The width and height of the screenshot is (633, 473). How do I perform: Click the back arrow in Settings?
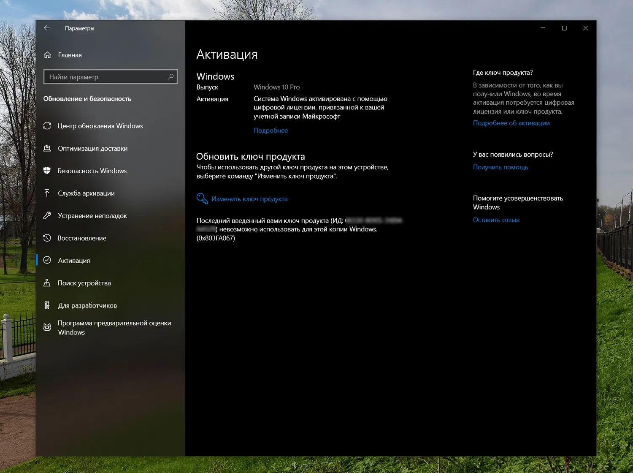click(x=47, y=28)
